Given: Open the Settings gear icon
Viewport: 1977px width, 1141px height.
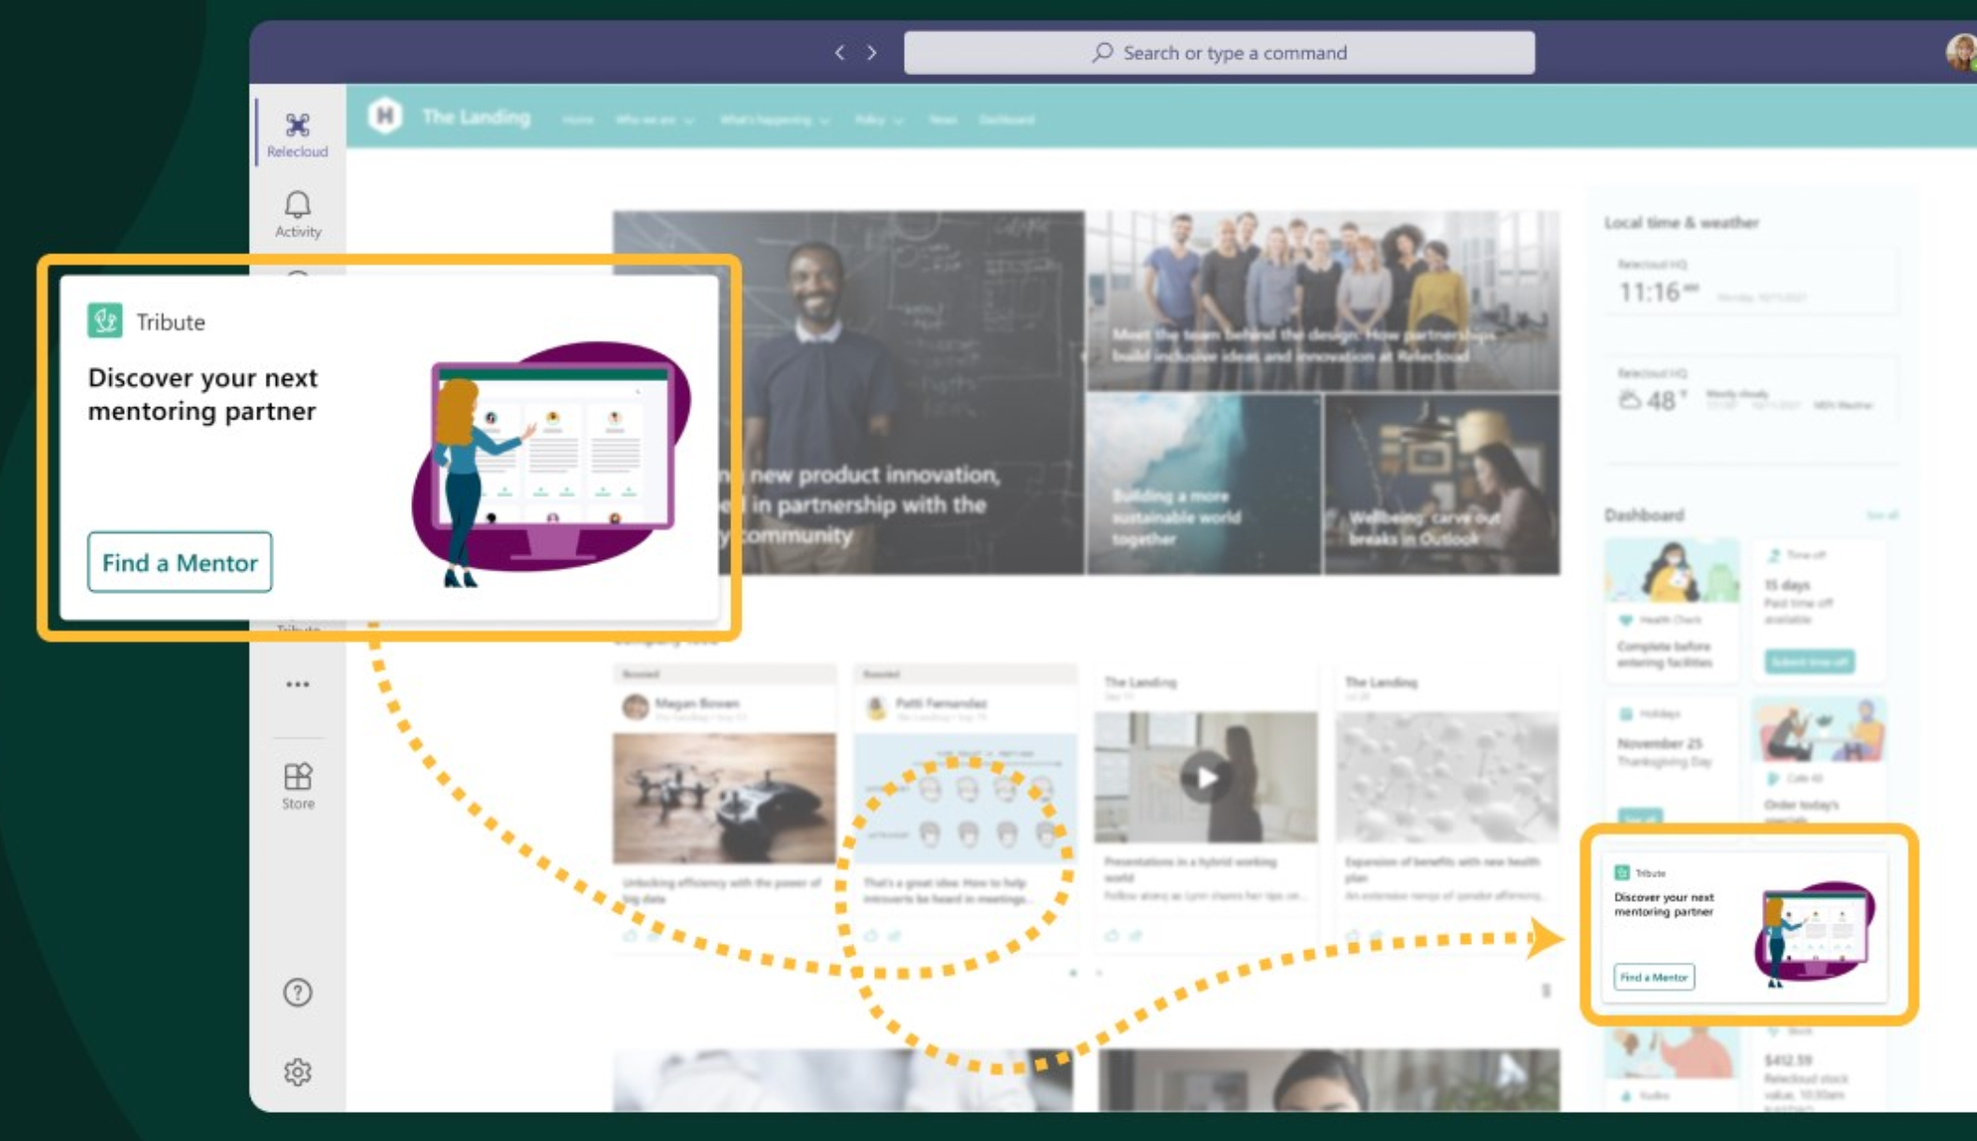Looking at the screenshot, I should (298, 1072).
